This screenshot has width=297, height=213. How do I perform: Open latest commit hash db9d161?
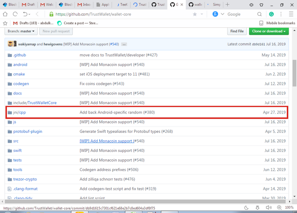tap(258, 44)
